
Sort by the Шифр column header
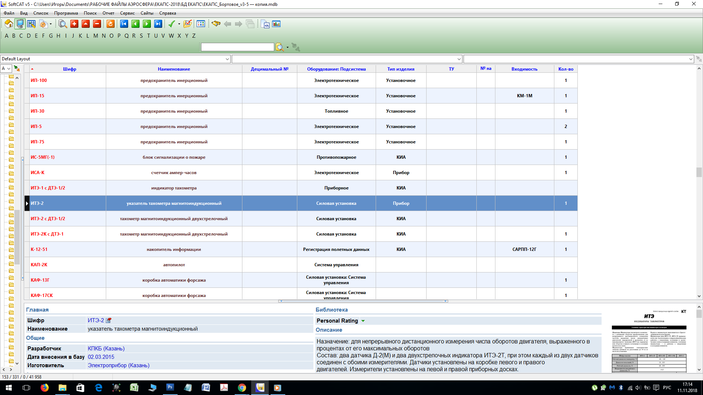point(70,69)
